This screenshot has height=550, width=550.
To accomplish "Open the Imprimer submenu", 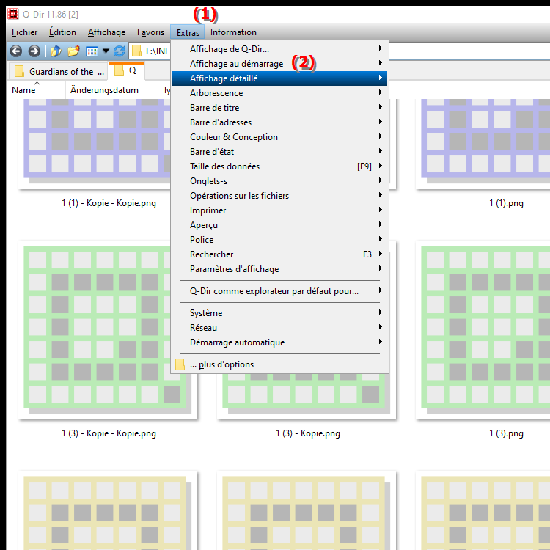I will coord(279,210).
